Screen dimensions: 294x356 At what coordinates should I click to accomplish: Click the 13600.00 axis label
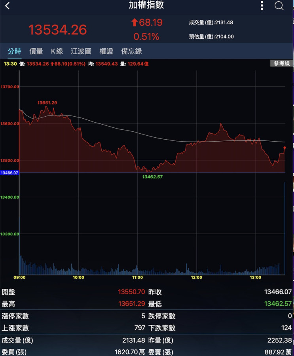[x=9, y=123]
